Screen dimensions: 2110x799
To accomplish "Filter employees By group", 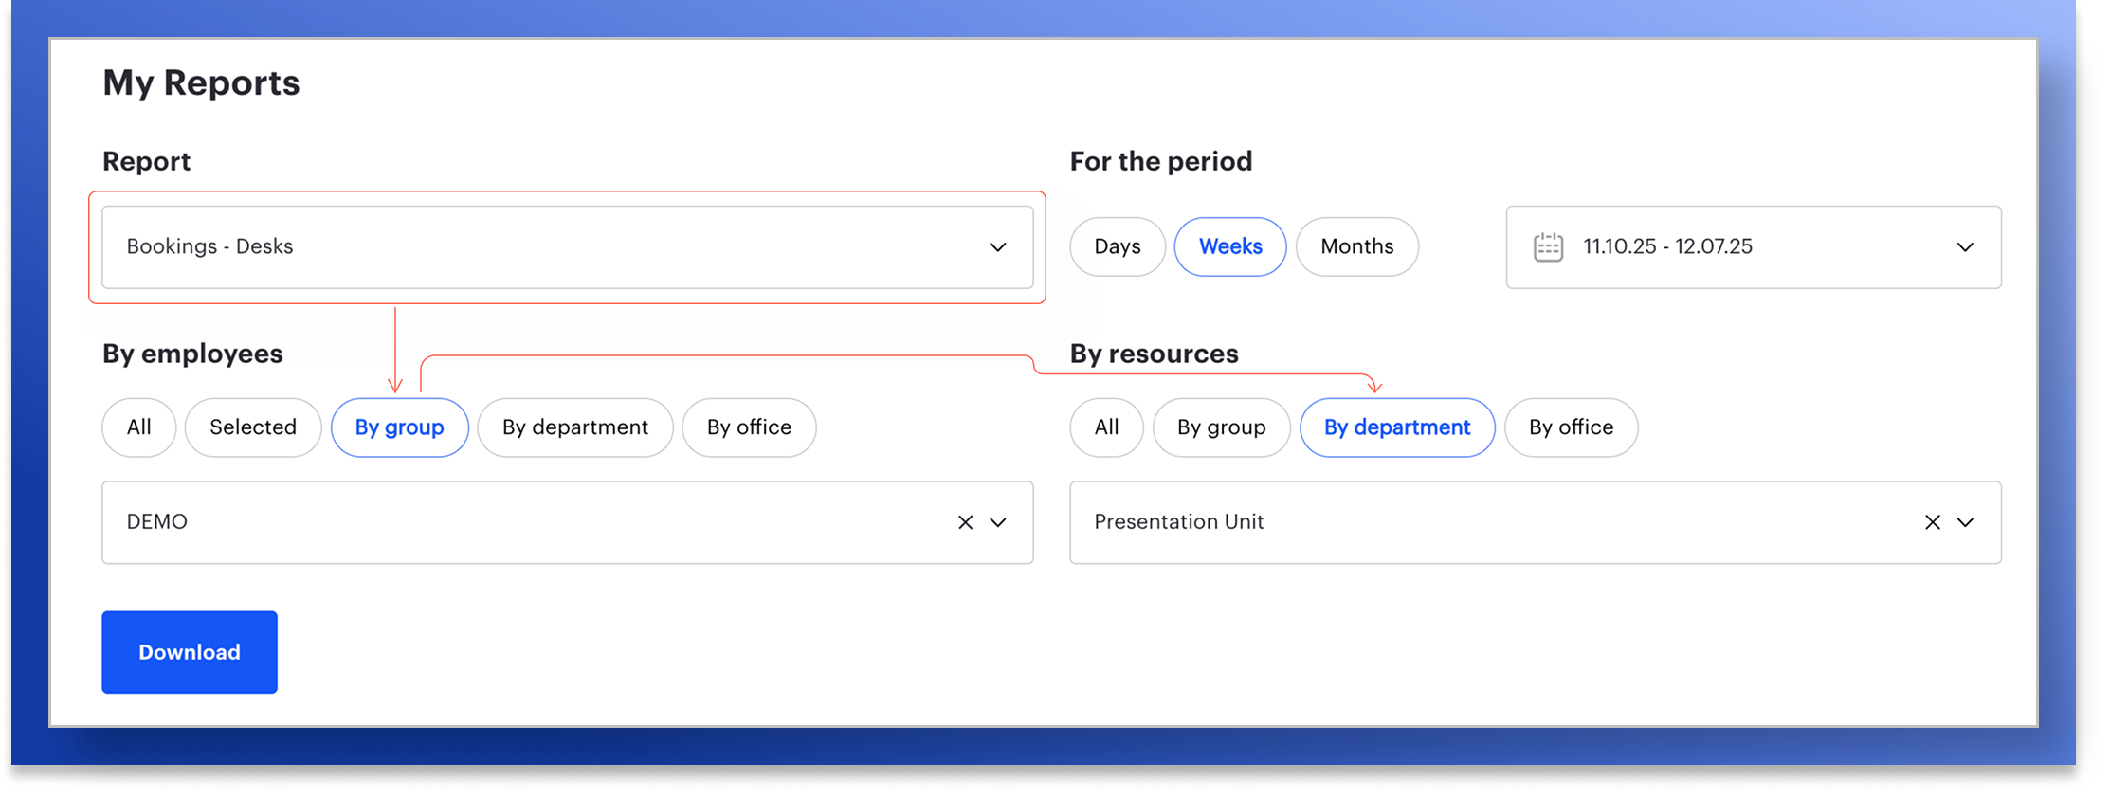I will [399, 427].
